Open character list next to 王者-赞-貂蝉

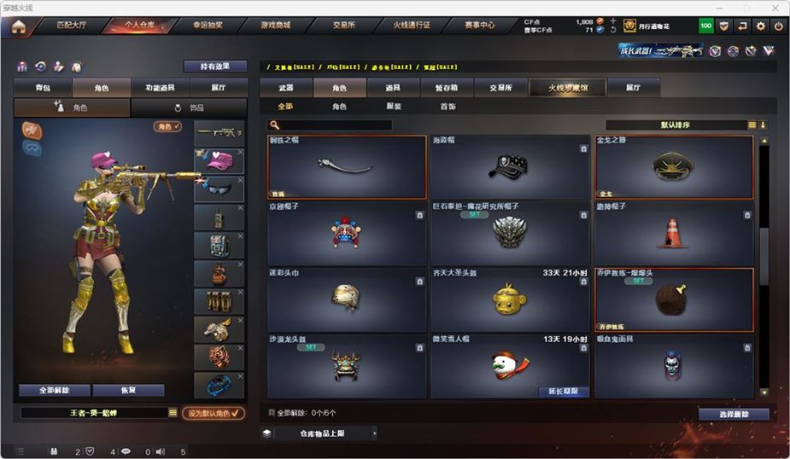click(173, 413)
